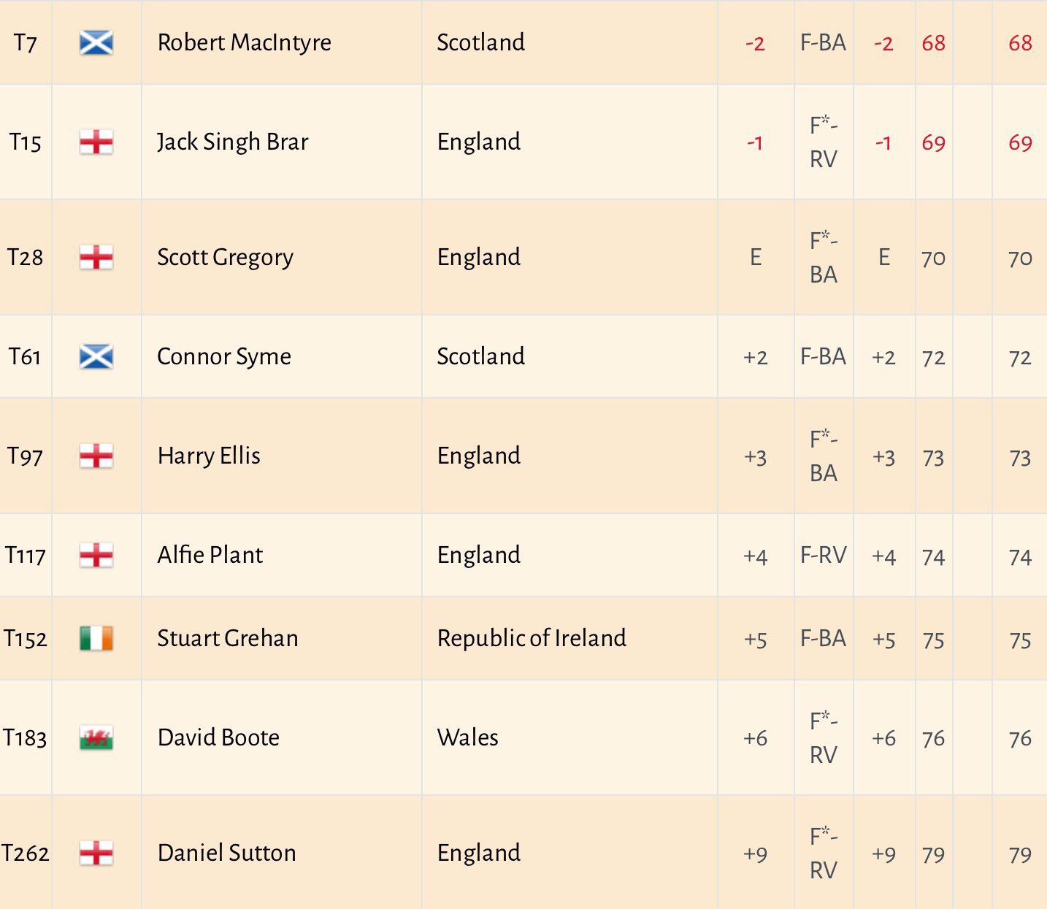
Task: Click the T262 position cell
Action: 25,853
